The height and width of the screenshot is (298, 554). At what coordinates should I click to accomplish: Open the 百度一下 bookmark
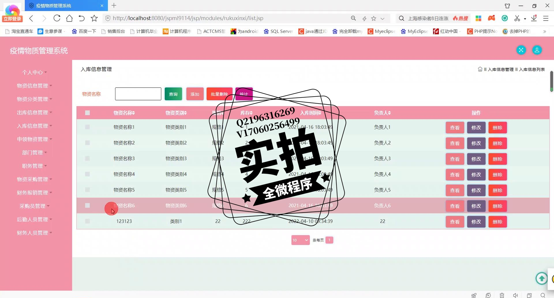point(84,31)
